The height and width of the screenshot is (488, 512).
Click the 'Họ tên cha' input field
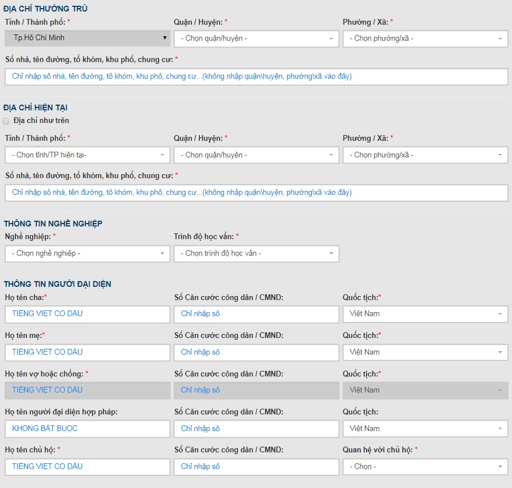[x=87, y=314]
